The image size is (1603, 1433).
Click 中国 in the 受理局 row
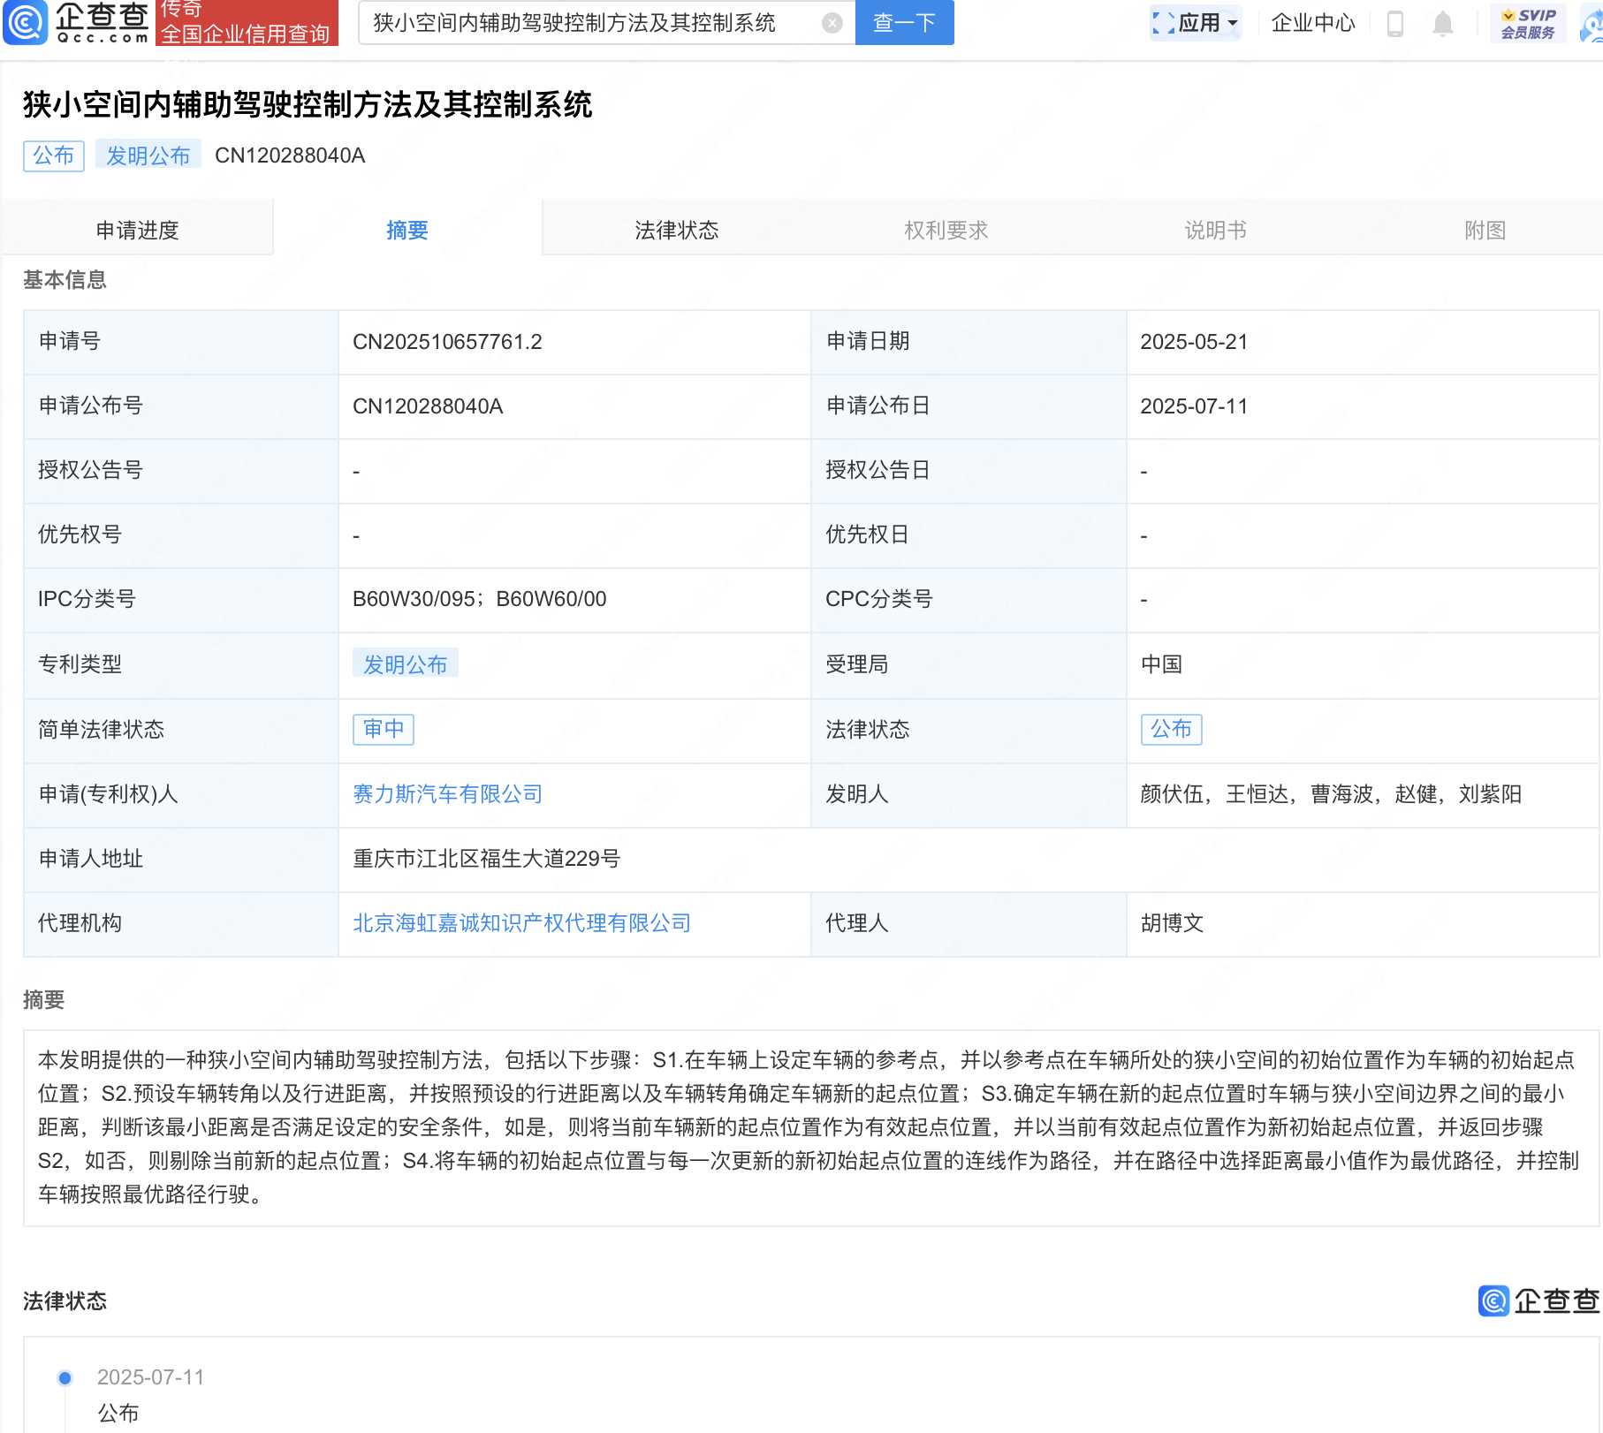pyautogui.click(x=1161, y=664)
